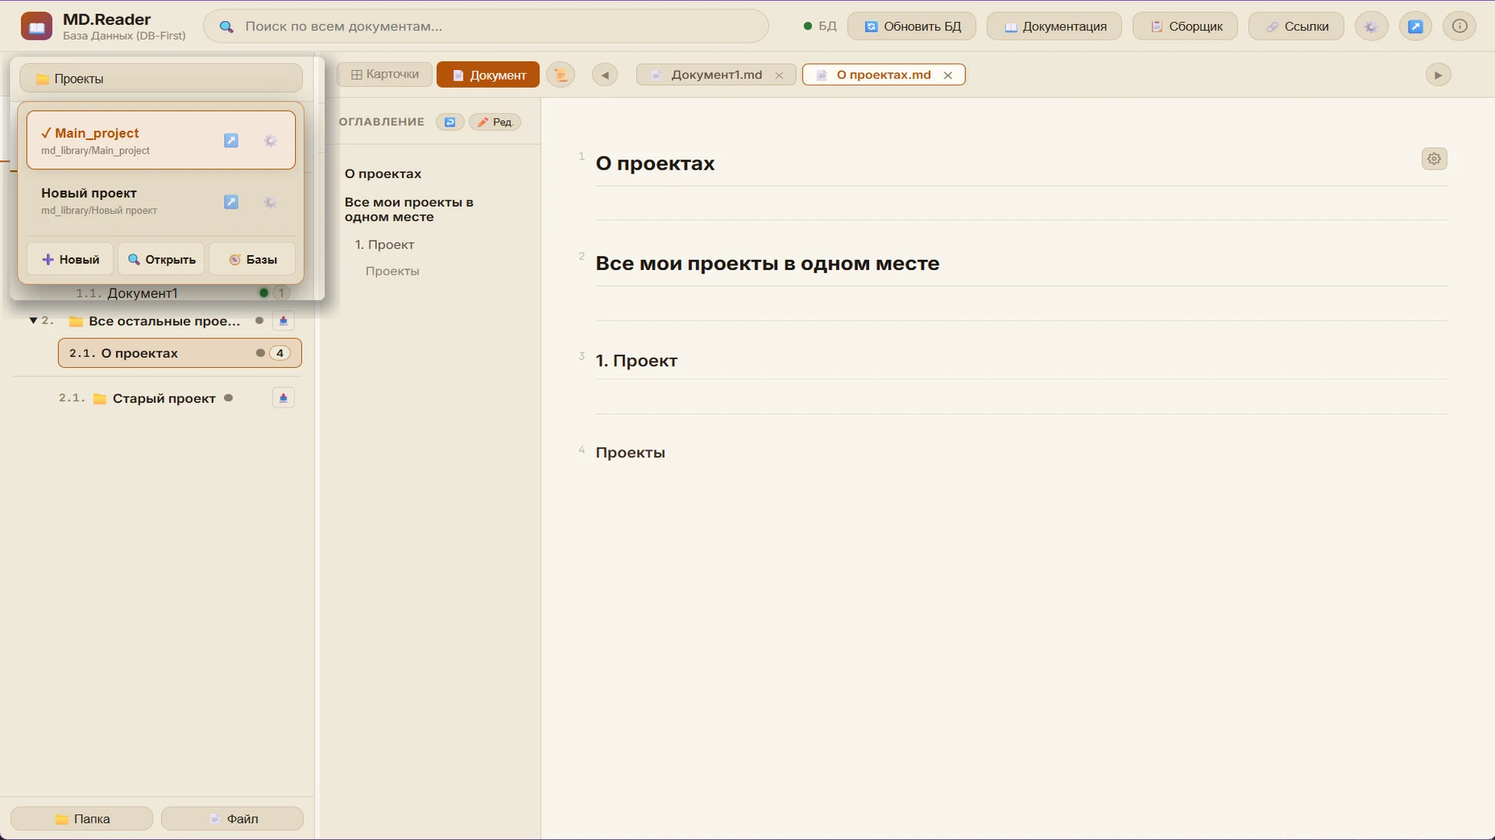Viewport: 1495px width, 840px height.
Task: Click the Новый button to create project
Action: pyautogui.click(x=70, y=260)
